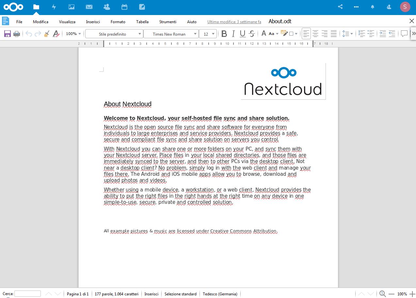This screenshot has width=416, height=298.
Task: Click the Ultima modifica: 3 settimane fa link
Action: (x=234, y=22)
